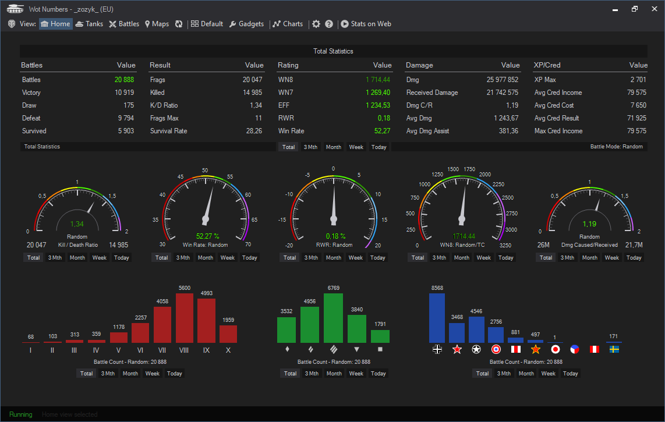Switch to the Tanks view

click(90, 24)
